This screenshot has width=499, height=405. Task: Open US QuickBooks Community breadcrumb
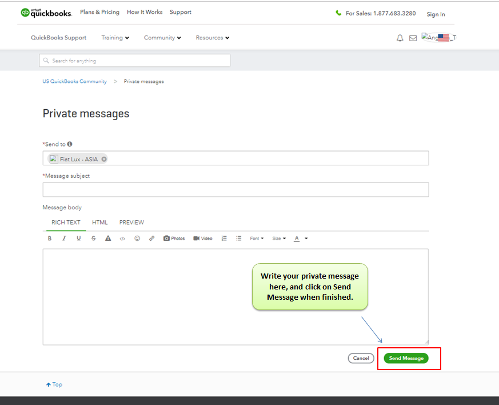tap(74, 81)
